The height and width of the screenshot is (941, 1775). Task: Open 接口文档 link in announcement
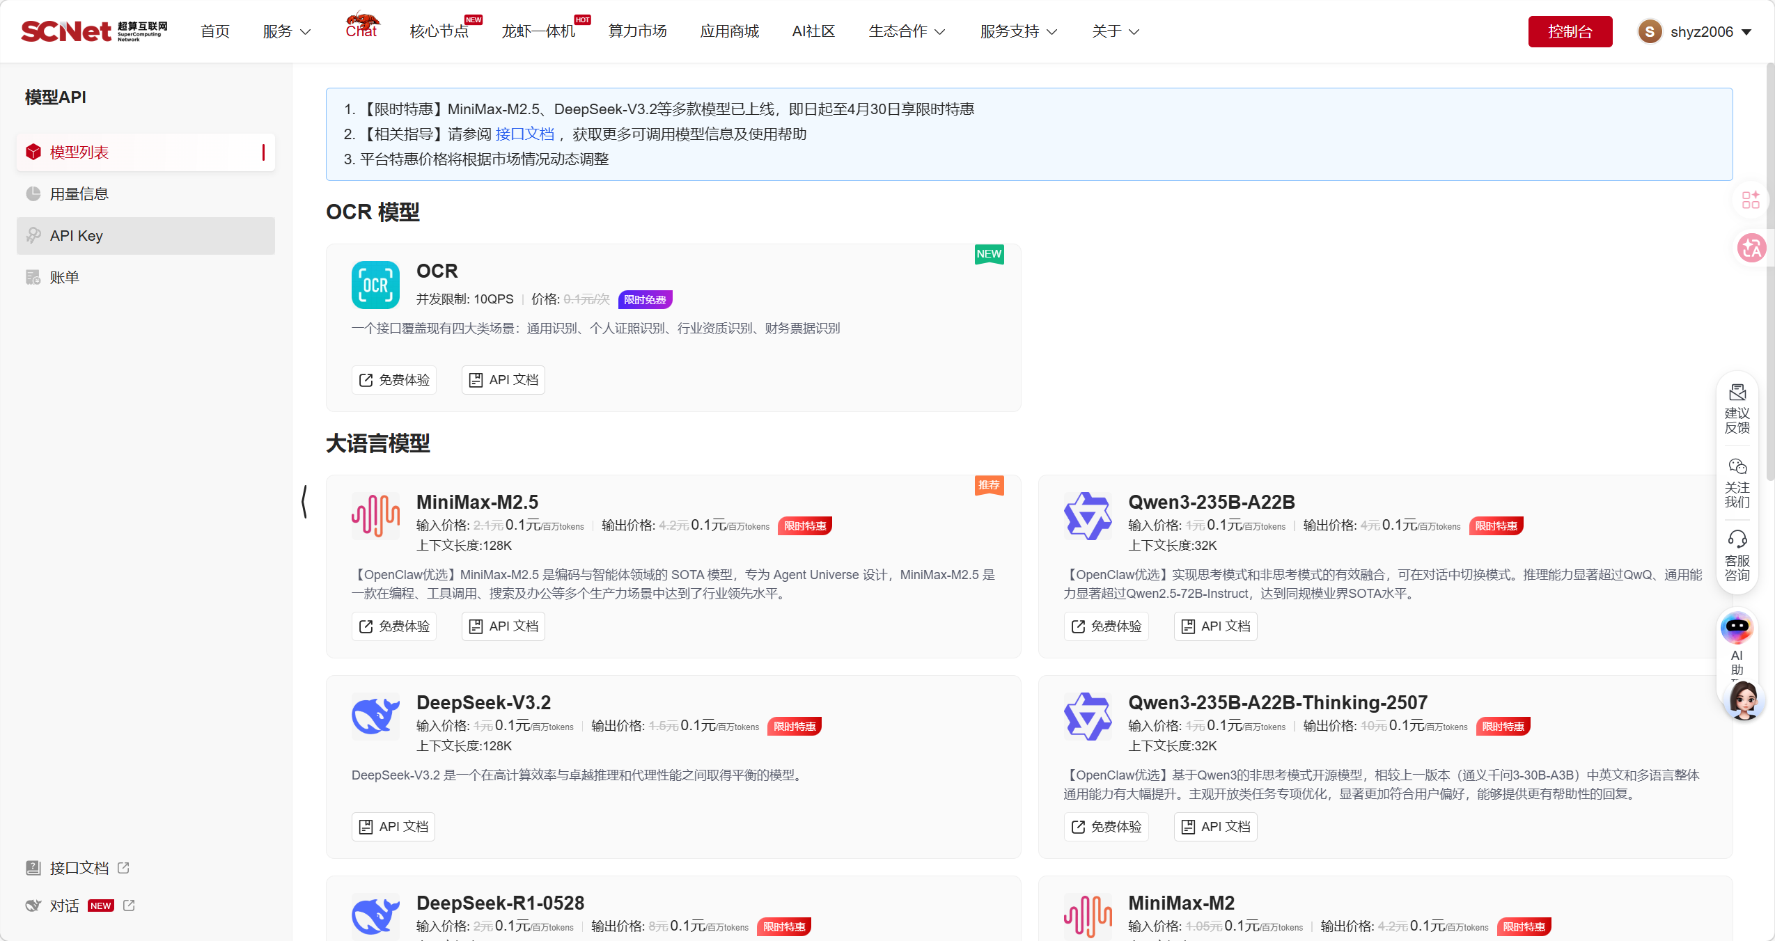[525, 134]
